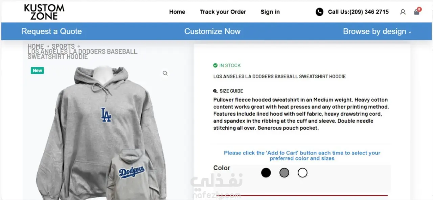Click the Sign in link
The image size is (433, 200).
click(270, 12)
